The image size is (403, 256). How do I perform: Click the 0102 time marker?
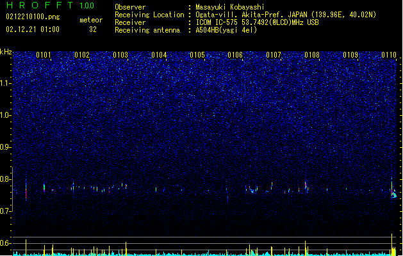[82, 55]
